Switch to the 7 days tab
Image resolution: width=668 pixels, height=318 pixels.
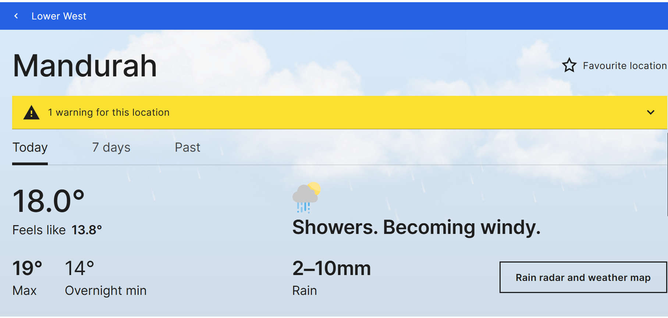(x=111, y=148)
